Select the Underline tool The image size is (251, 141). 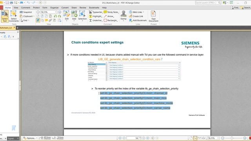click(x=96, y=20)
